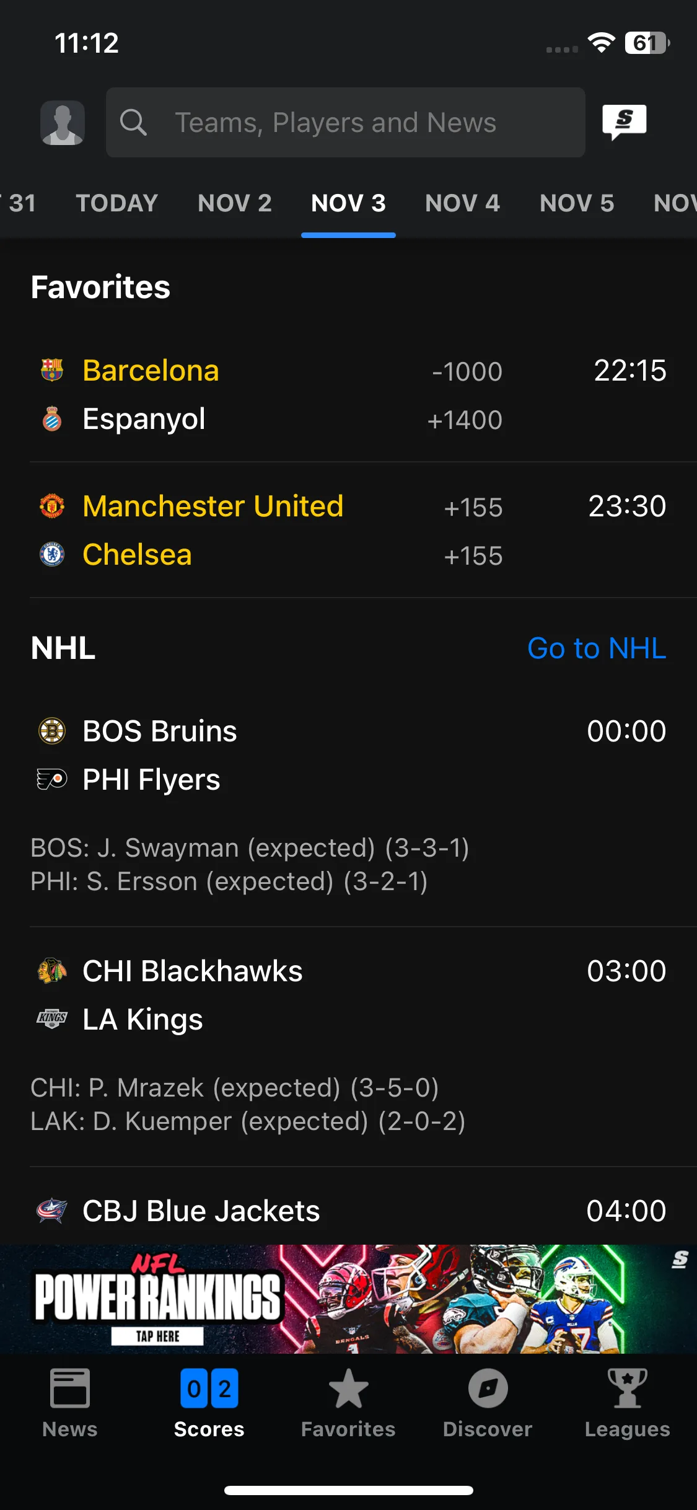Image resolution: width=697 pixels, height=1510 pixels.
Task: Choose the NOV 5 date tab
Action: click(x=577, y=203)
